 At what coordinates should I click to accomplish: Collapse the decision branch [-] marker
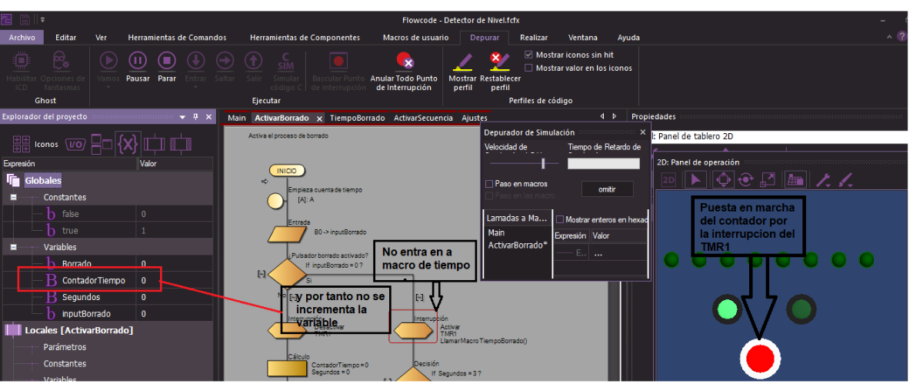[262, 272]
